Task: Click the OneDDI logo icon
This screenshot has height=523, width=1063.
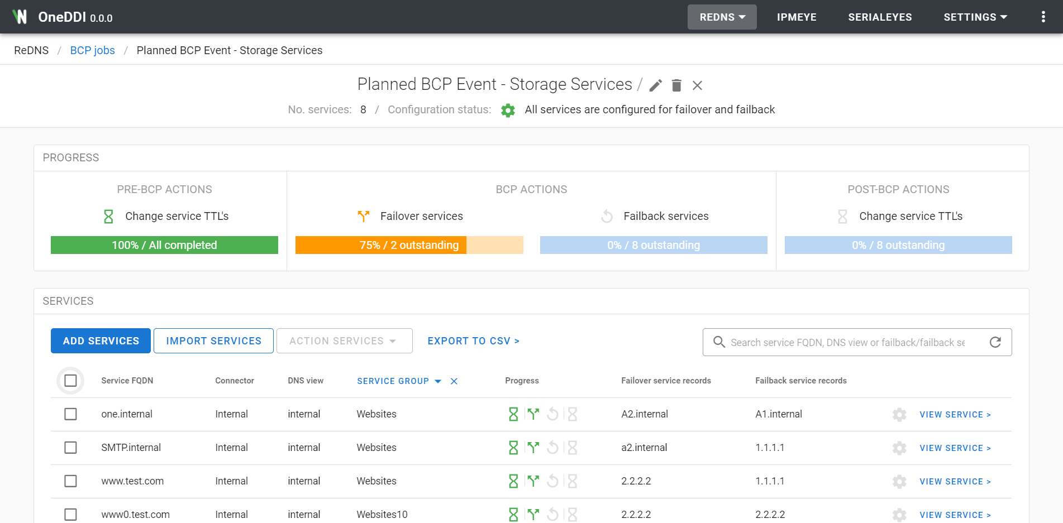Action: (20, 17)
